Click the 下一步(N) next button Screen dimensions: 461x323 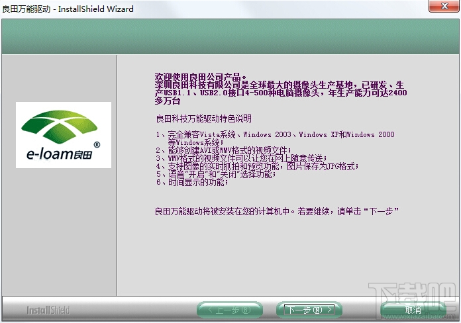tap(309, 310)
